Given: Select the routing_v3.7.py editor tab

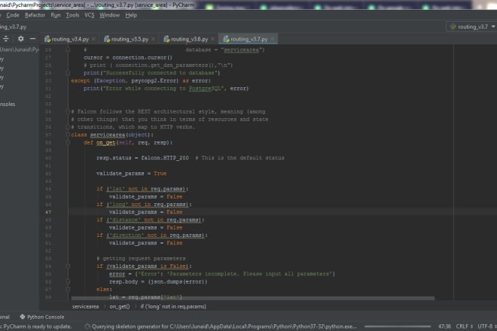Looking at the screenshot, I should tap(248, 39).
